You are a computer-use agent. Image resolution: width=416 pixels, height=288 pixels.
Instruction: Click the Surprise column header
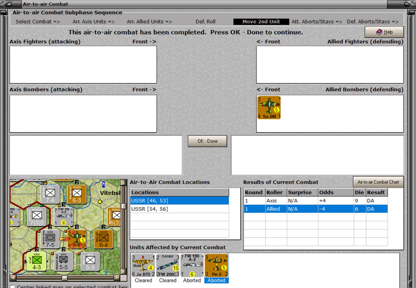pyautogui.click(x=302, y=193)
